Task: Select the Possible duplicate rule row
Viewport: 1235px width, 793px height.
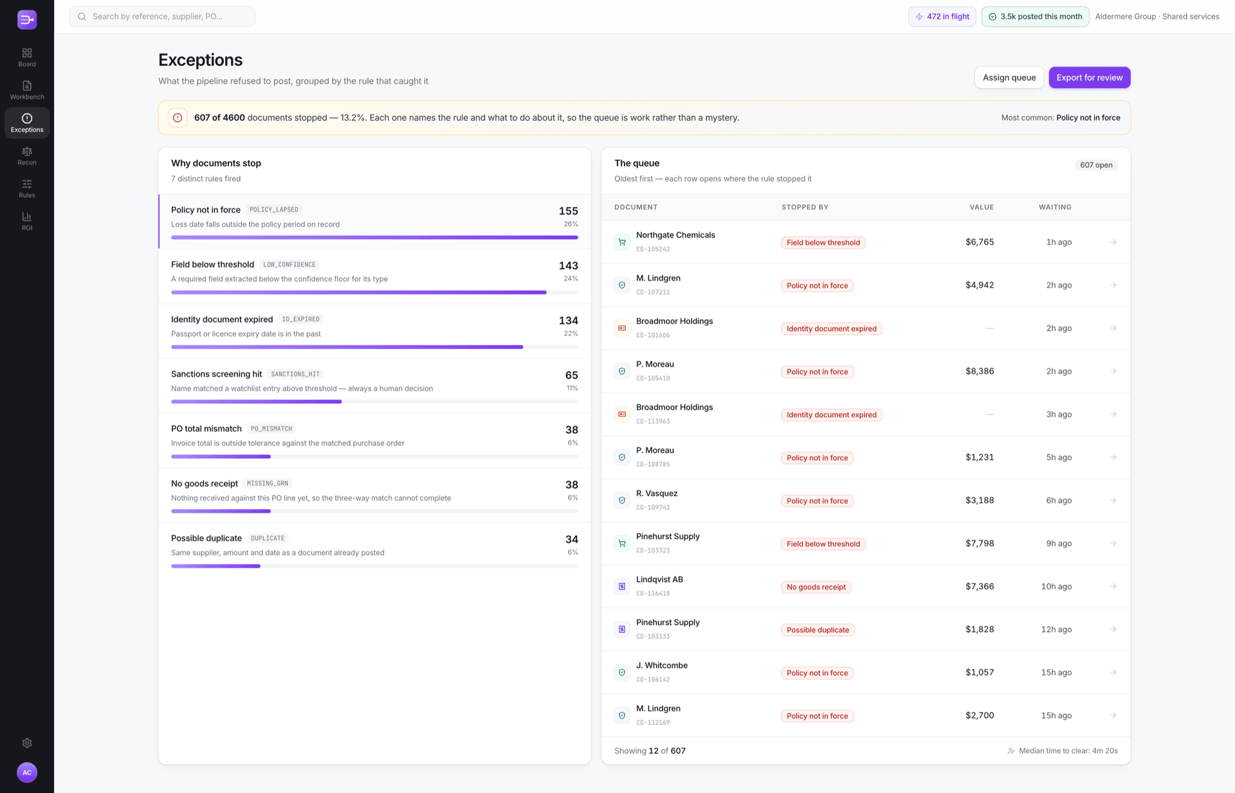Action: point(374,550)
